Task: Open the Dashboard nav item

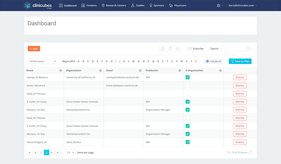Action: pos(68,6)
